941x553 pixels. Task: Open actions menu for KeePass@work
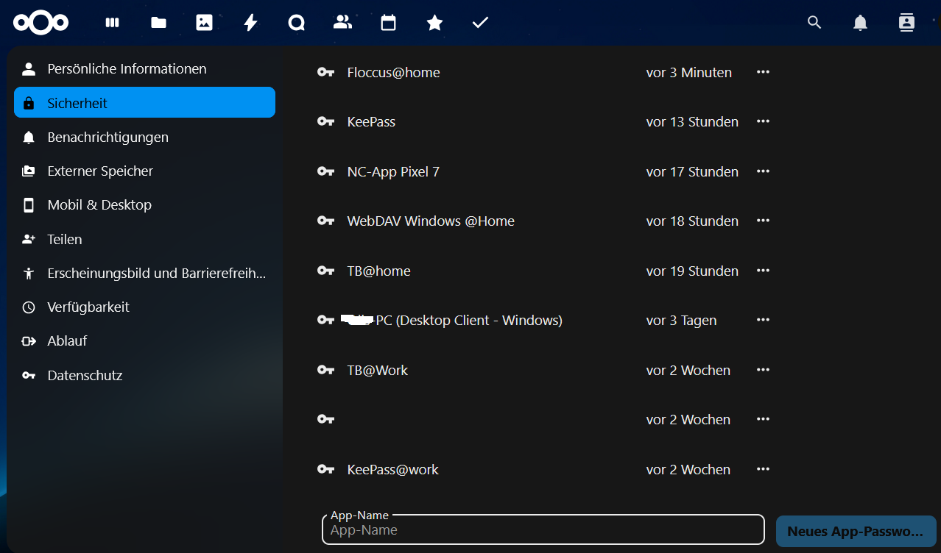[x=763, y=469]
